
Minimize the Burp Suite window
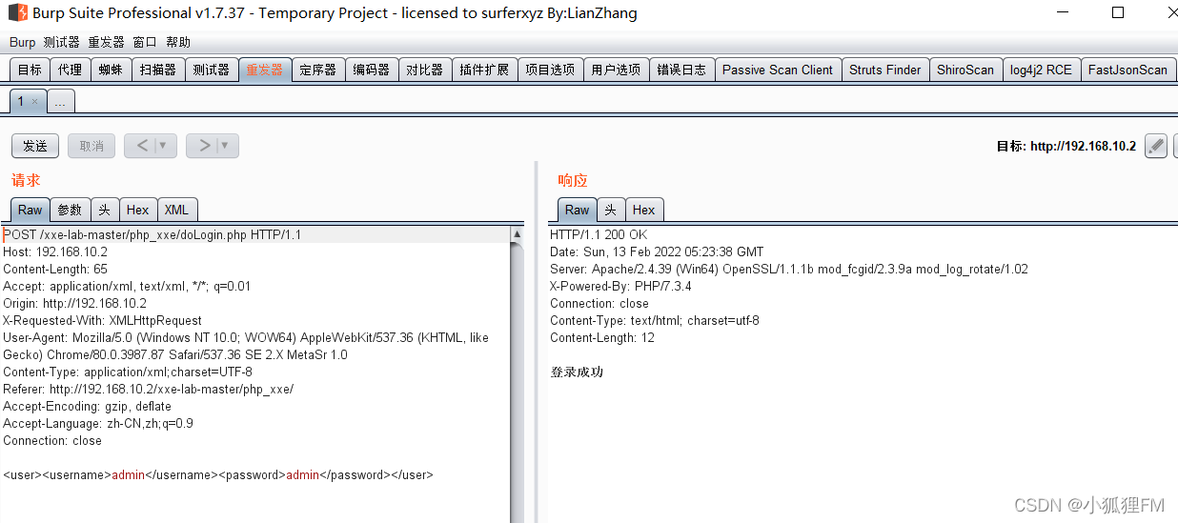click(1065, 12)
